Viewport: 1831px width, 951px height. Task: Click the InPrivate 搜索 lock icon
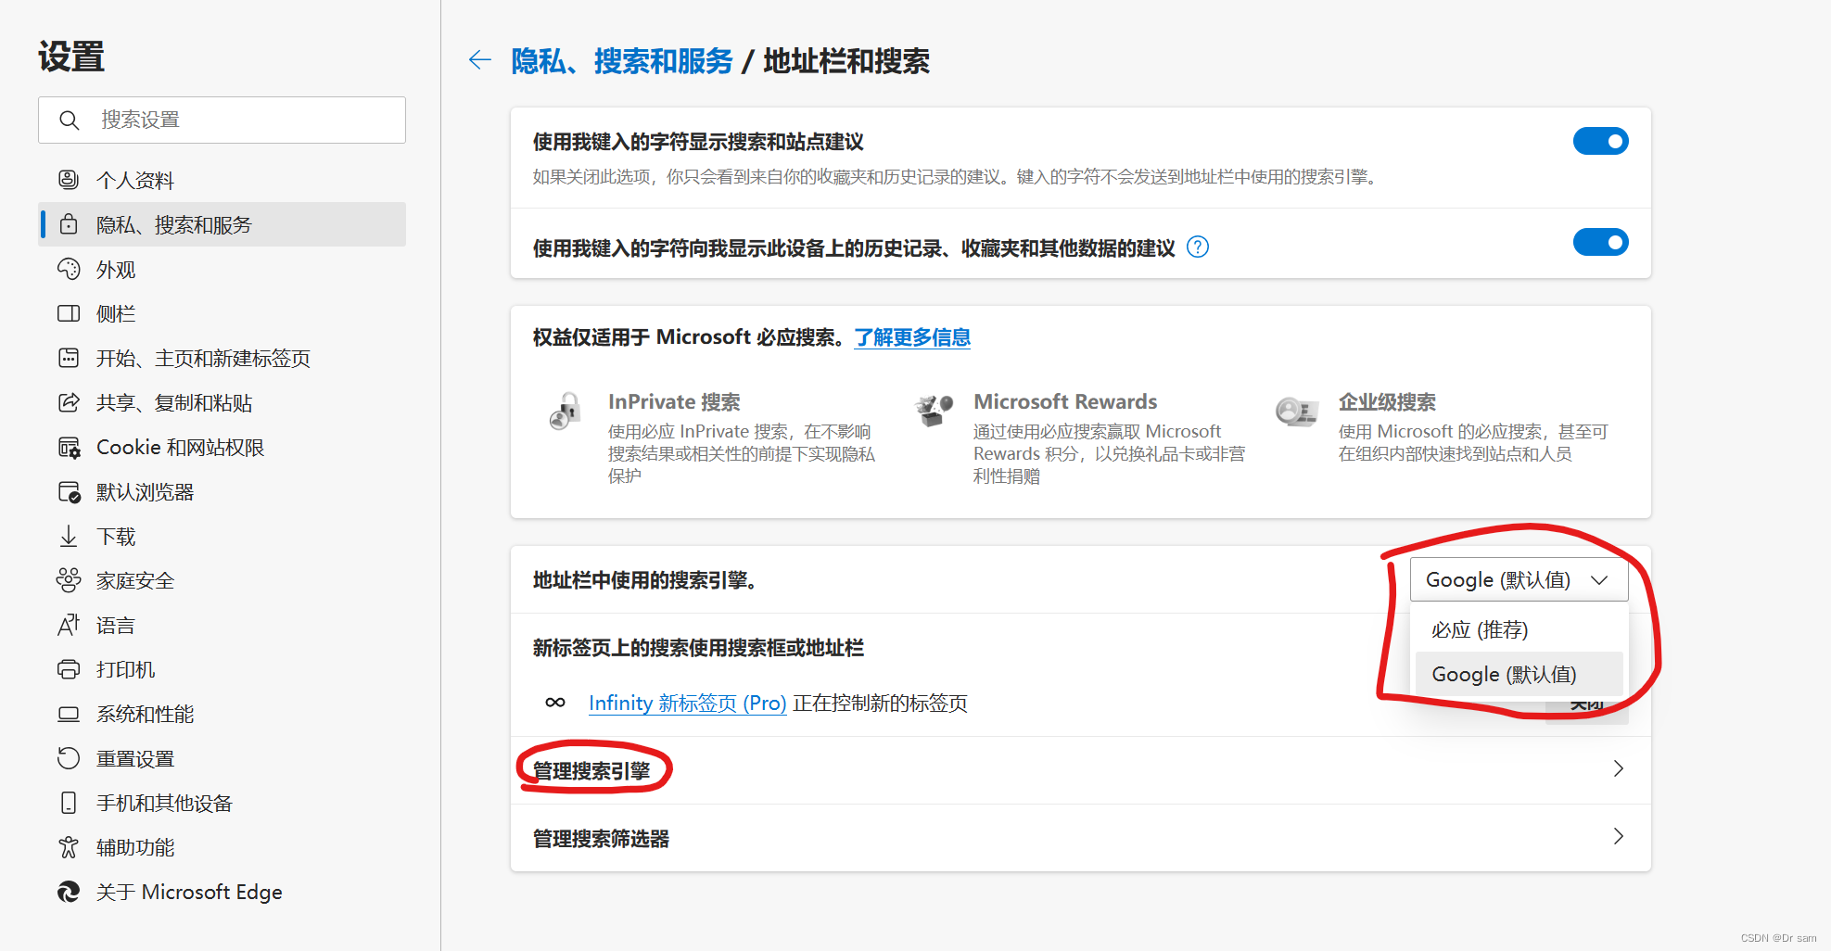[x=566, y=411]
